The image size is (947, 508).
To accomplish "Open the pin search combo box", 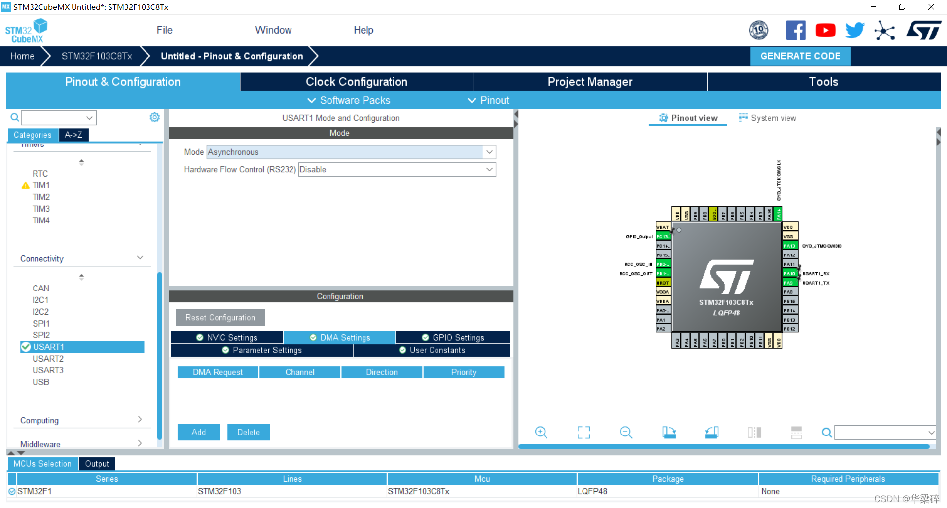I will click(x=885, y=433).
